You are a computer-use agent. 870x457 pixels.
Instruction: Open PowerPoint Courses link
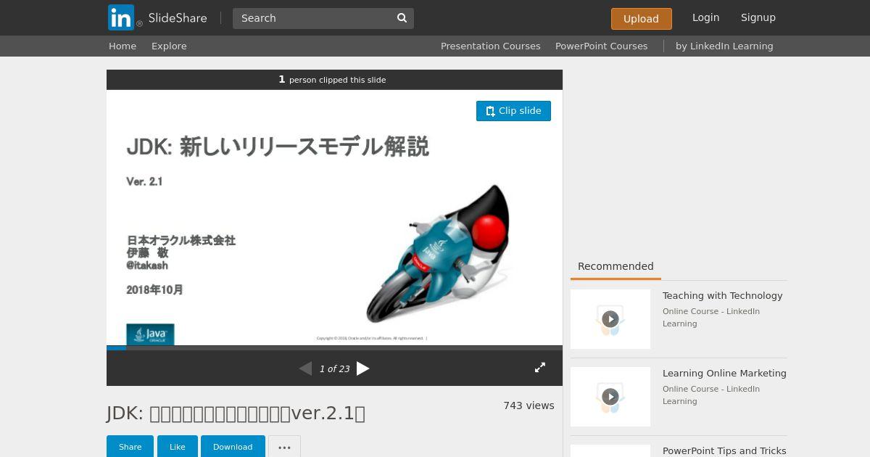click(x=602, y=46)
